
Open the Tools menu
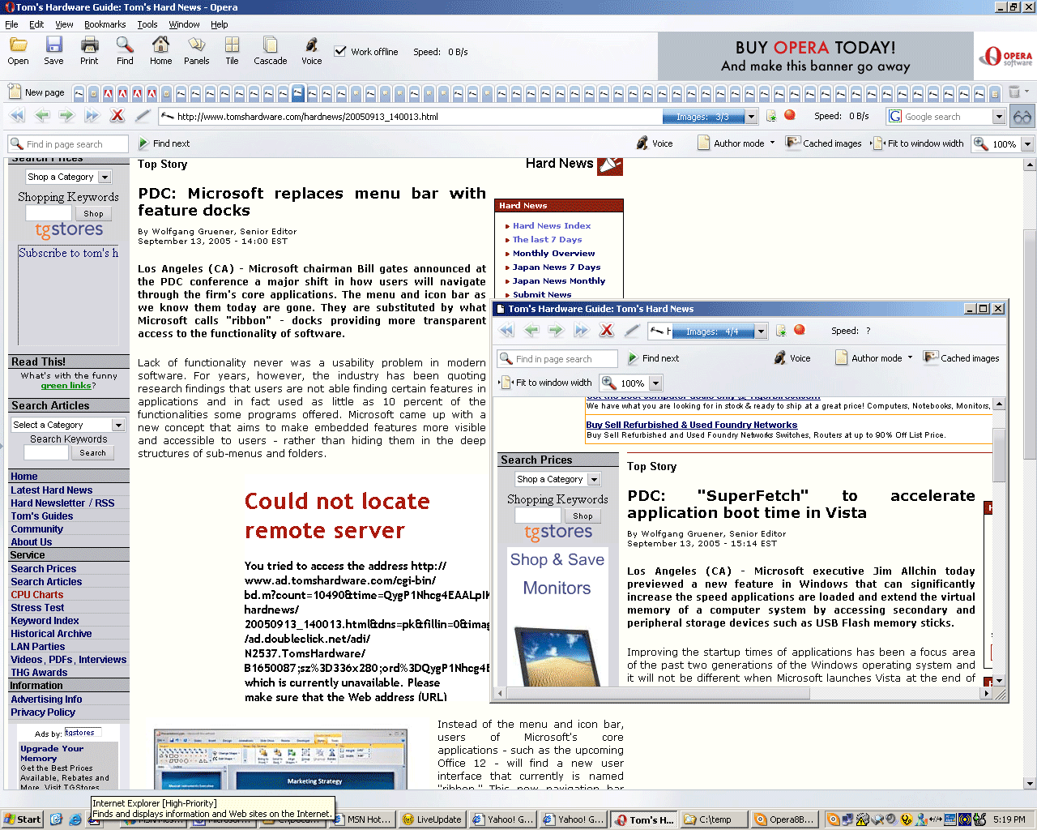[147, 24]
